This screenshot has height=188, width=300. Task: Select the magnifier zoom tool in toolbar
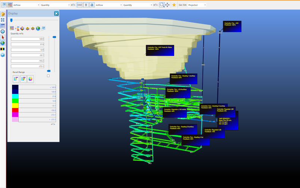[162, 5]
